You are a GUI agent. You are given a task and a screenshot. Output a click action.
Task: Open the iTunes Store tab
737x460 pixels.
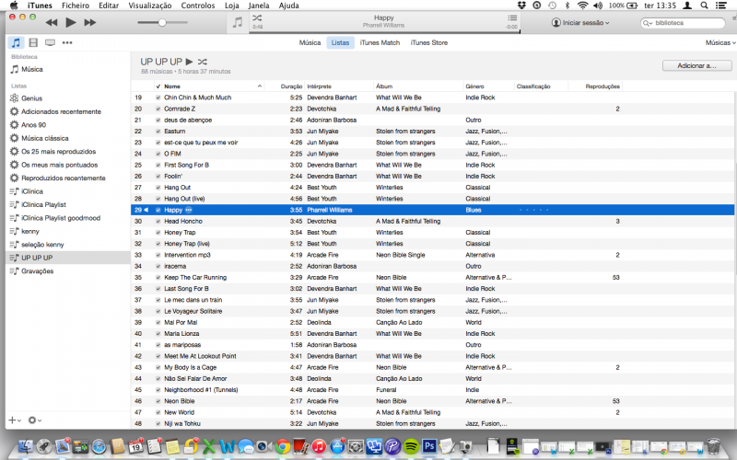pyautogui.click(x=429, y=42)
